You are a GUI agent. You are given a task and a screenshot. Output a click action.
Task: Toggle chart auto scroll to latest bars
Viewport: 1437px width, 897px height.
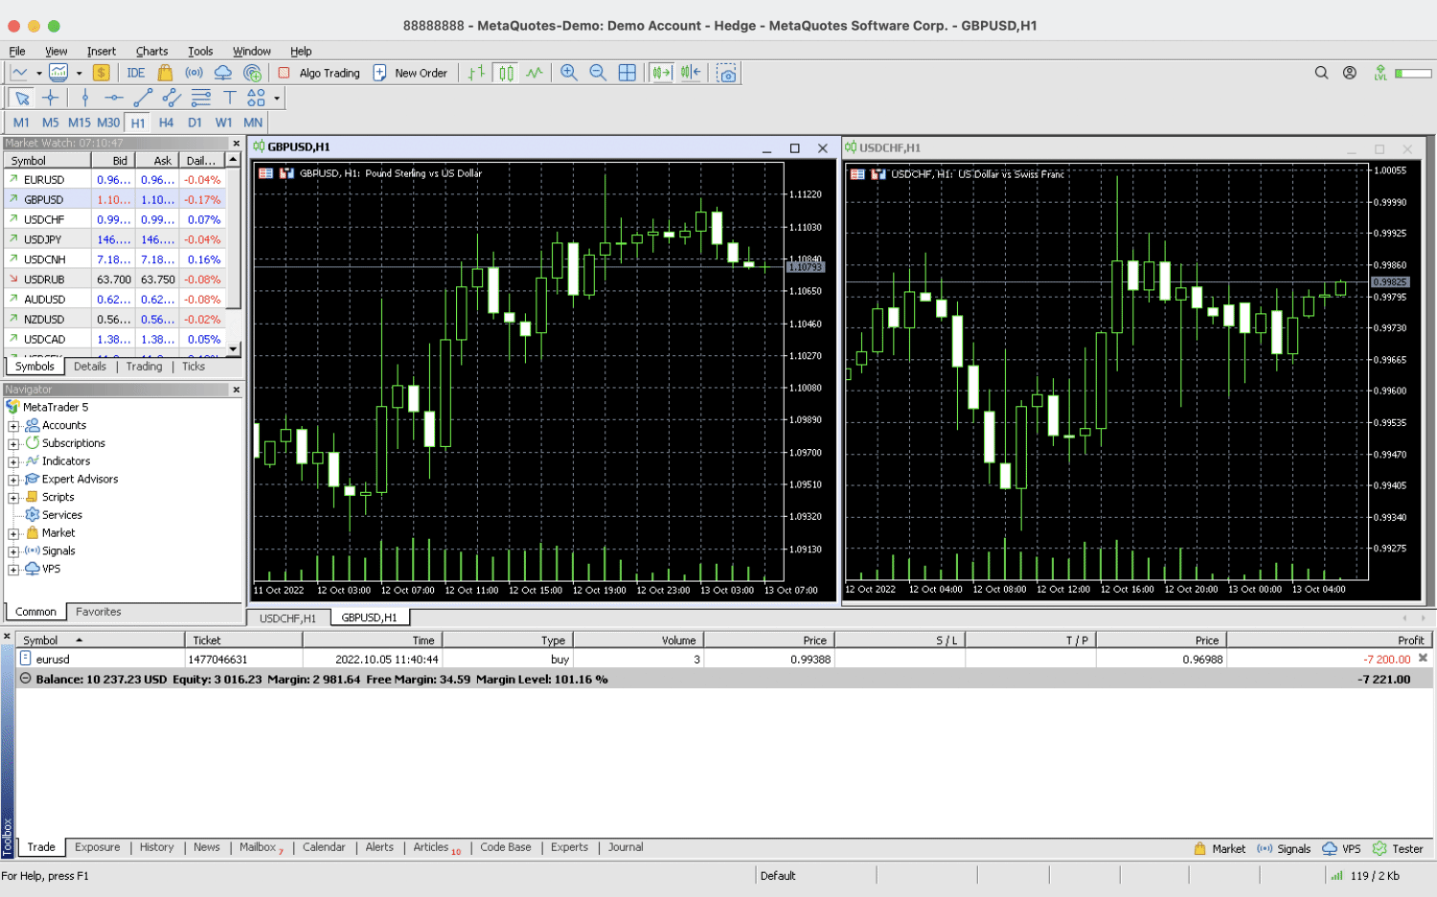(x=662, y=73)
